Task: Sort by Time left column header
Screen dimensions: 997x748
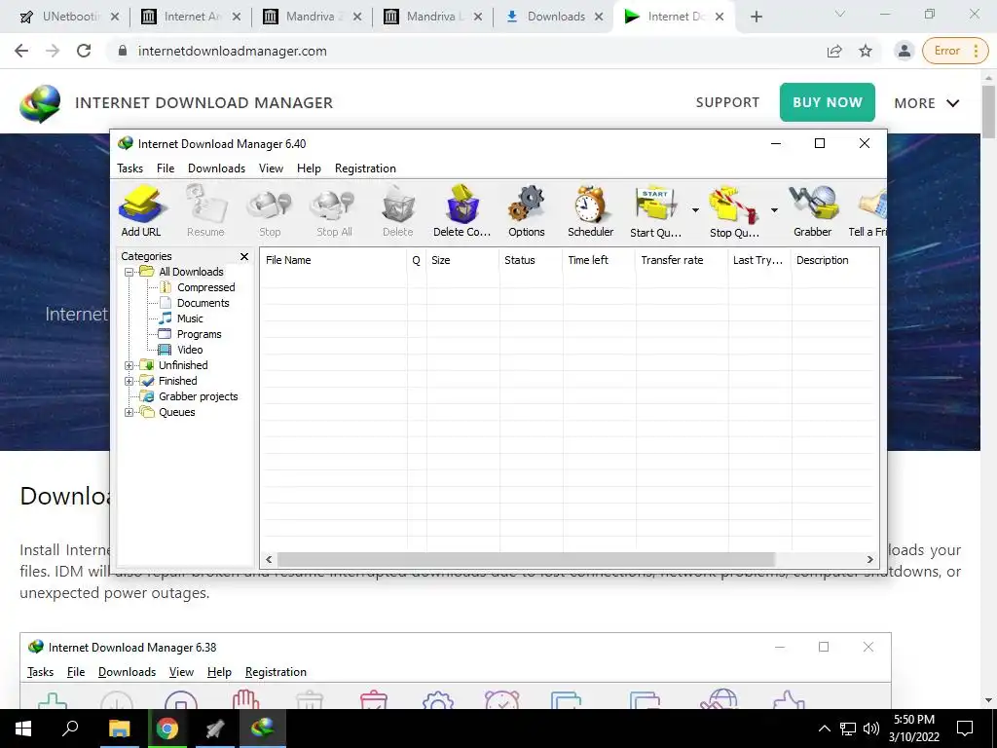Action: [x=599, y=260]
